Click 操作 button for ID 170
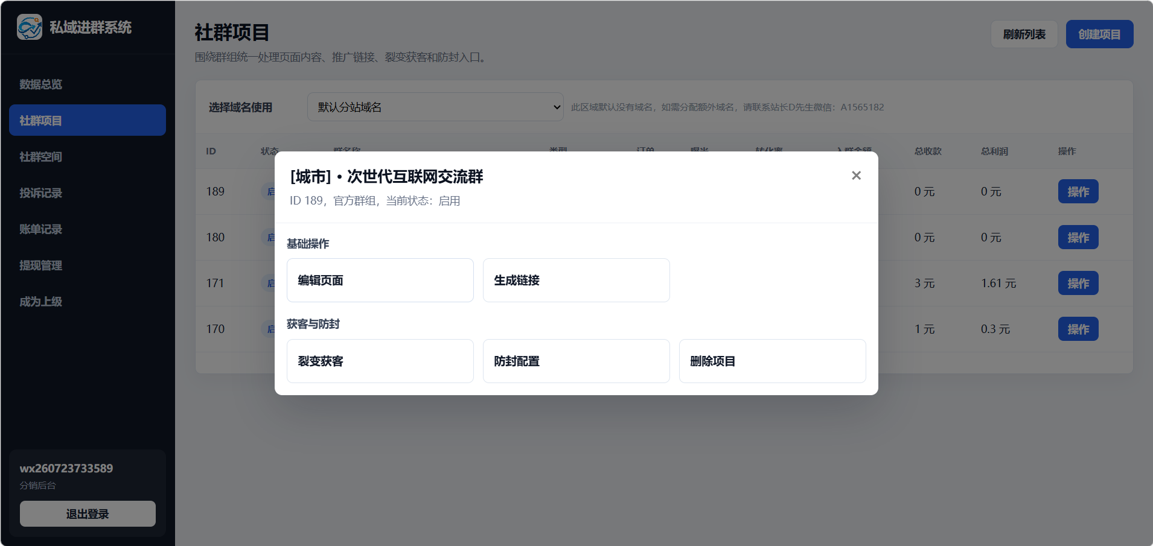 [x=1078, y=329]
